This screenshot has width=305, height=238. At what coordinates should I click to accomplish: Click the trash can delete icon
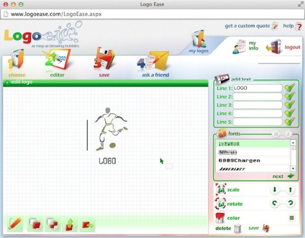point(237,229)
